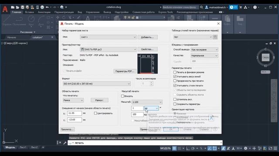Select the Line (Отрезок) tool in ribbon
279x156 pixels.
pos(7,21)
